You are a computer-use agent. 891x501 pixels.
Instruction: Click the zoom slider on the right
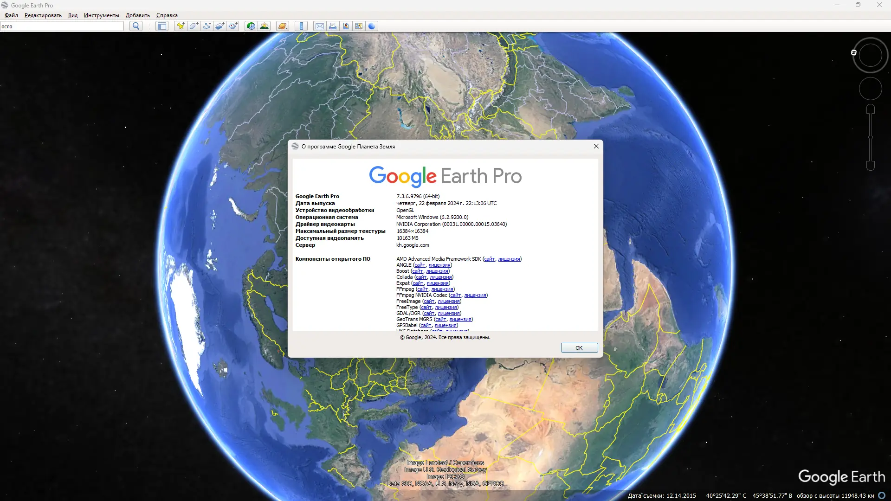pyautogui.click(x=870, y=137)
